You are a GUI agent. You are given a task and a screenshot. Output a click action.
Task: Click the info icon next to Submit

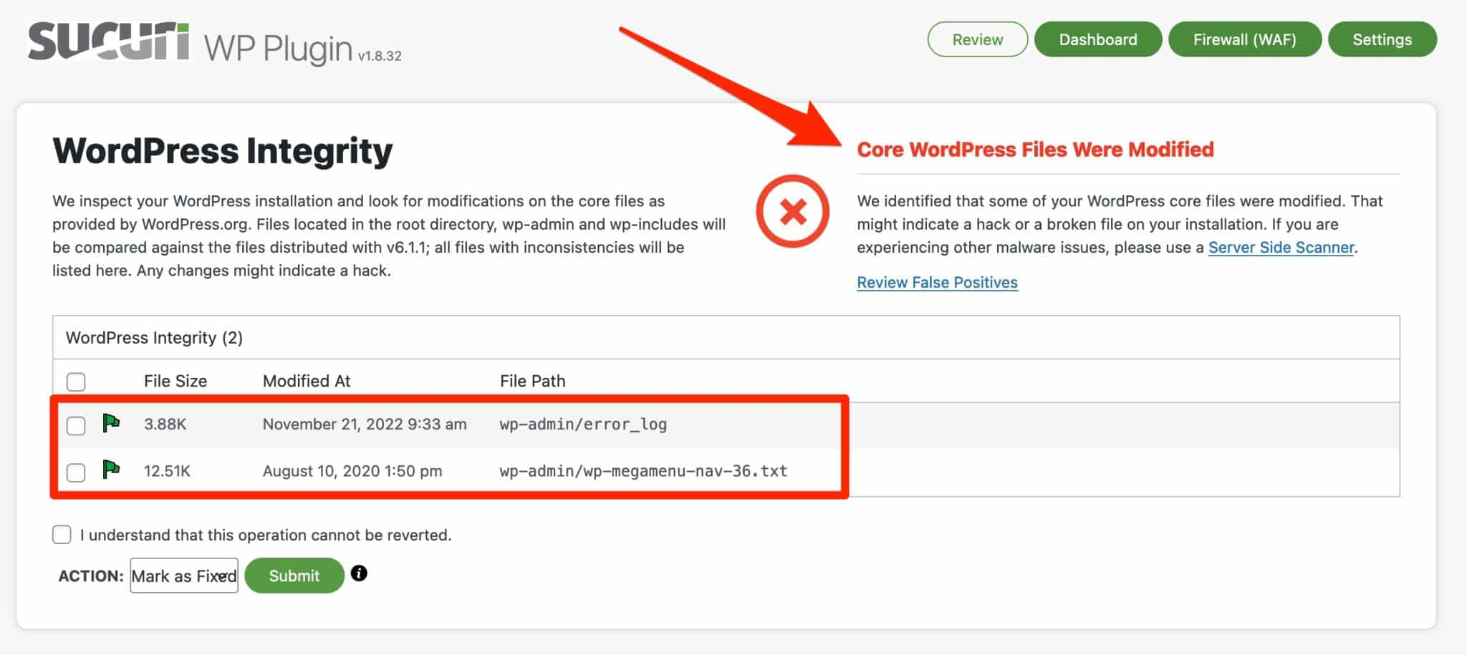(359, 573)
